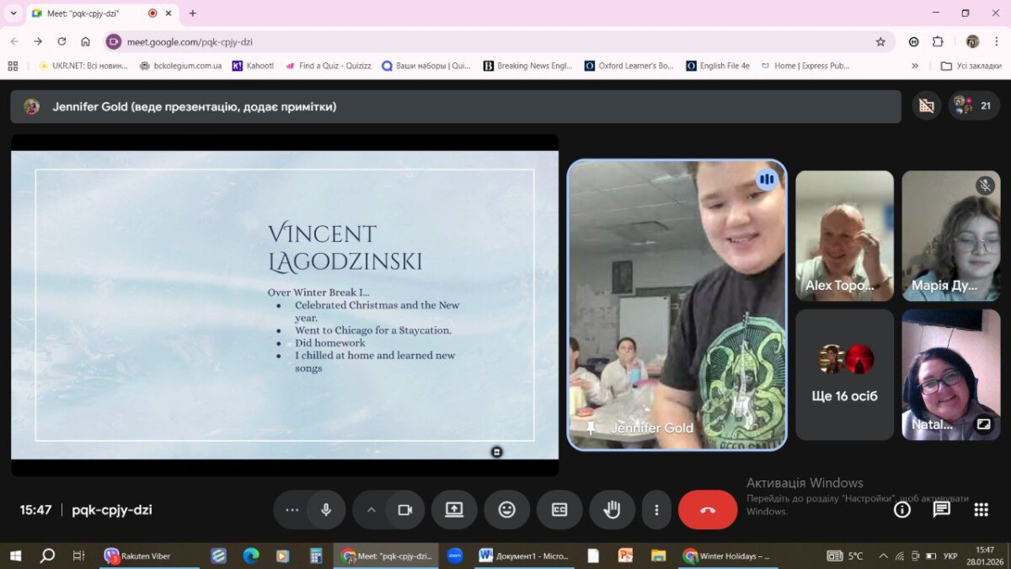The height and width of the screenshot is (569, 1011).
Task: Bookmark this page with star icon
Action: (x=880, y=41)
